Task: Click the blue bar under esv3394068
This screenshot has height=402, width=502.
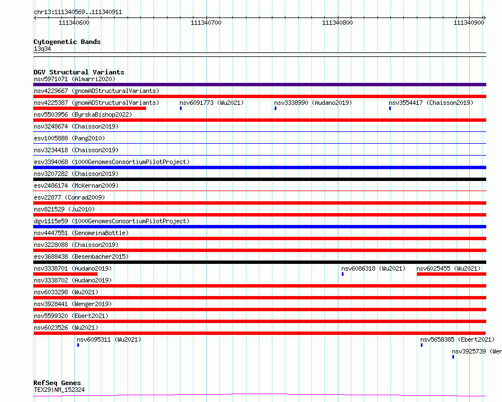Action: pos(259,167)
